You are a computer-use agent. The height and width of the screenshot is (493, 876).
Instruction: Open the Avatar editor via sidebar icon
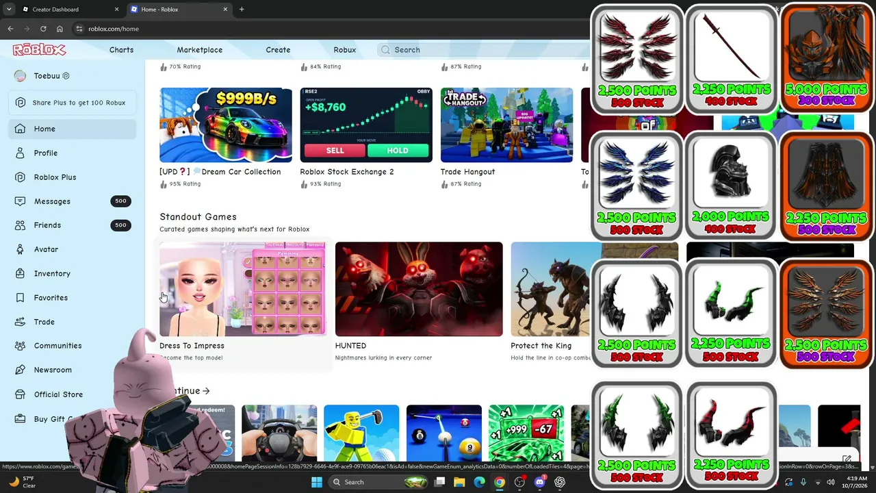(20, 249)
